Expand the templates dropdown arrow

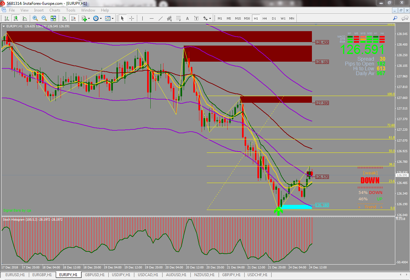(113, 19)
